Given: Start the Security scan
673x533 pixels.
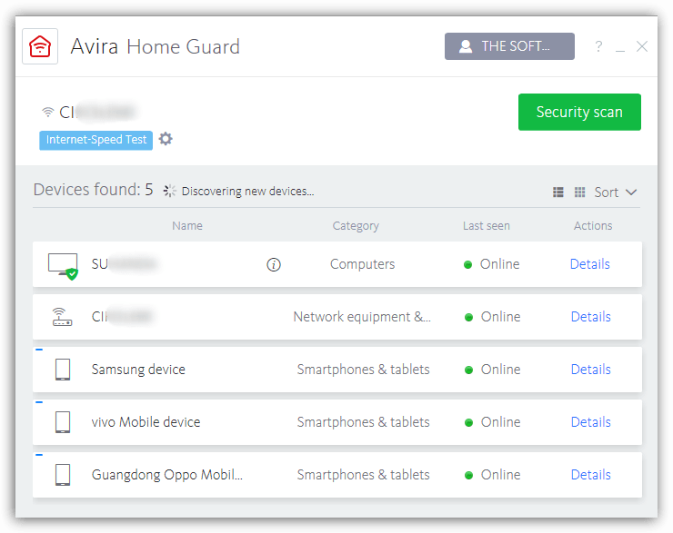Looking at the screenshot, I should [579, 113].
